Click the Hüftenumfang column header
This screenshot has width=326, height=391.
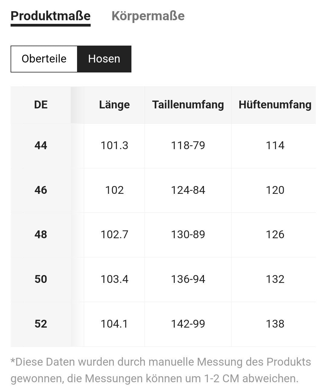[275, 105]
